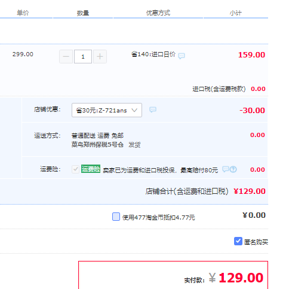Enable using 477 淘金币 to deduct 4.77元
The height and width of the screenshot is (289, 289).
(116, 217)
